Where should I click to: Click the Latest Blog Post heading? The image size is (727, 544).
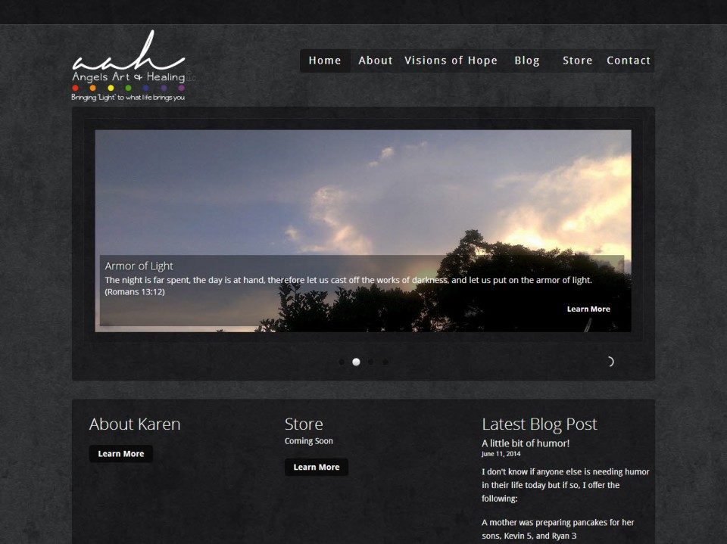pos(539,424)
